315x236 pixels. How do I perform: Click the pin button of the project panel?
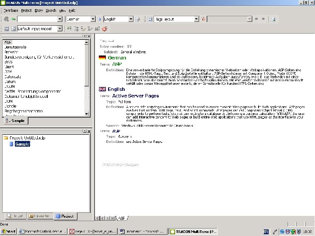85,131
